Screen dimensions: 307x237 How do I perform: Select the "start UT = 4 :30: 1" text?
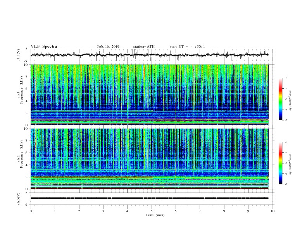(187, 46)
